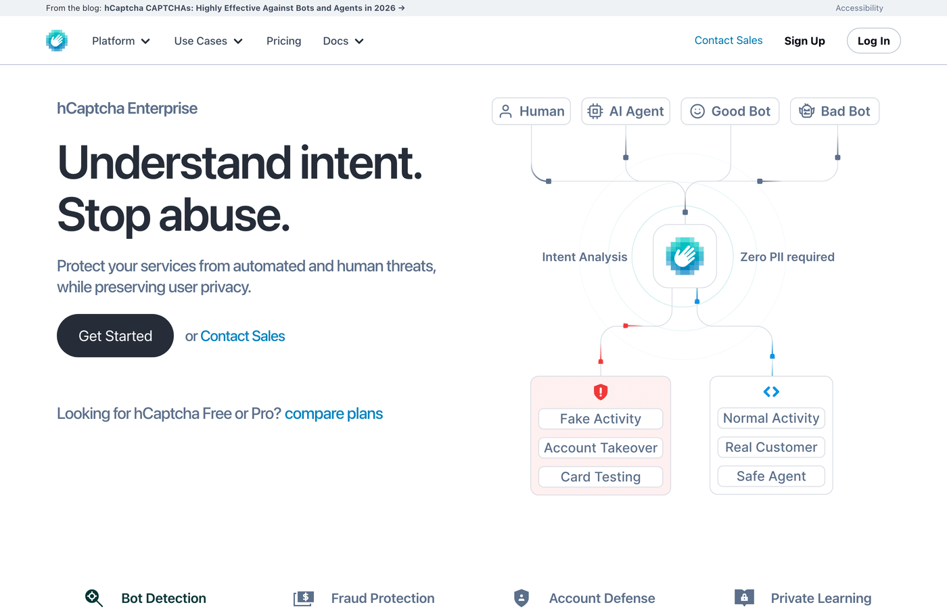The height and width of the screenshot is (609, 947).
Task: Click the Fake Activity tag
Action: click(601, 419)
